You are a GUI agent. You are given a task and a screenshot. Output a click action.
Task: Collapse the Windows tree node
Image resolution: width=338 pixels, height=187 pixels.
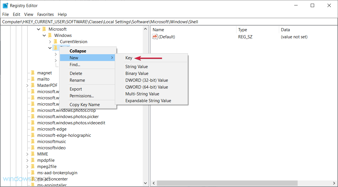click(44, 35)
